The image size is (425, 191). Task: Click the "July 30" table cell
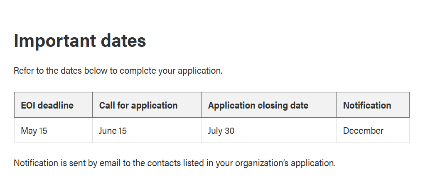point(221,131)
